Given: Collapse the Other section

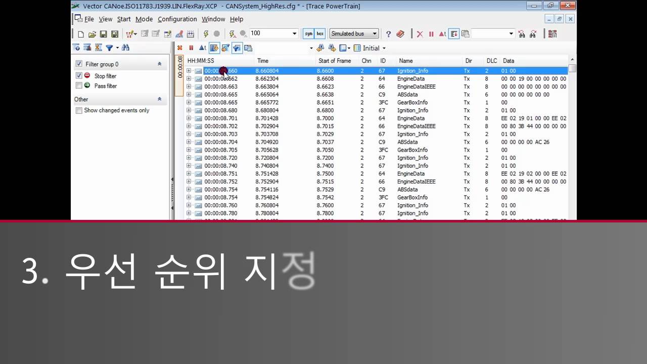Looking at the screenshot, I should point(160,99).
